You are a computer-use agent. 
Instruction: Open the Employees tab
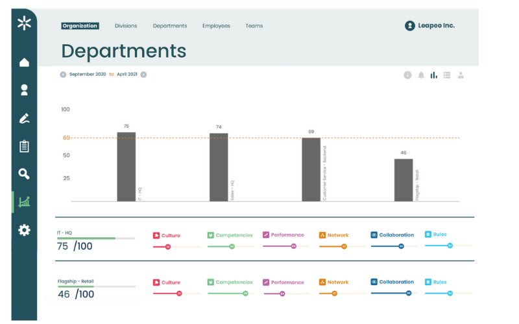coord(215,26)
